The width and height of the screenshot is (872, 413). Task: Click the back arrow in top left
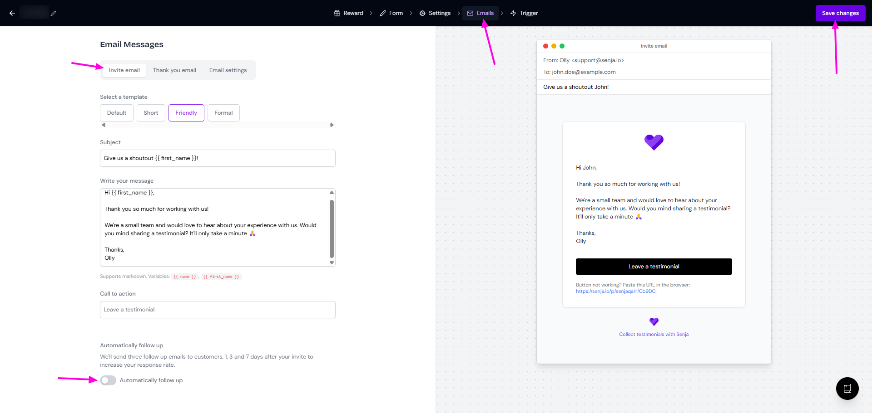[x=12, y=13]
